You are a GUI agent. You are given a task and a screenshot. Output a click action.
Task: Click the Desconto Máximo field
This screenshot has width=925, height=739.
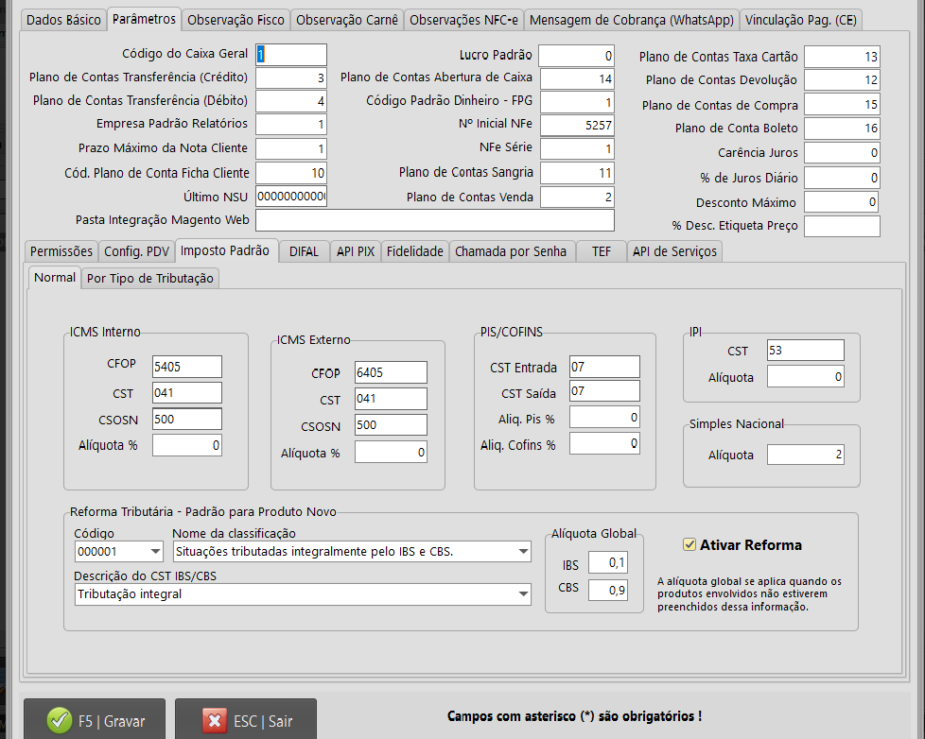[x=841, y=202]
